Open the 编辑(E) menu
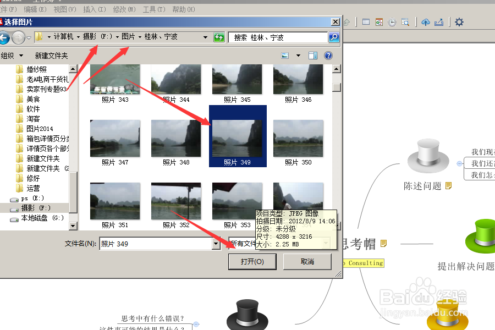Viewport: 495px width, 330px height. [35, 9]
